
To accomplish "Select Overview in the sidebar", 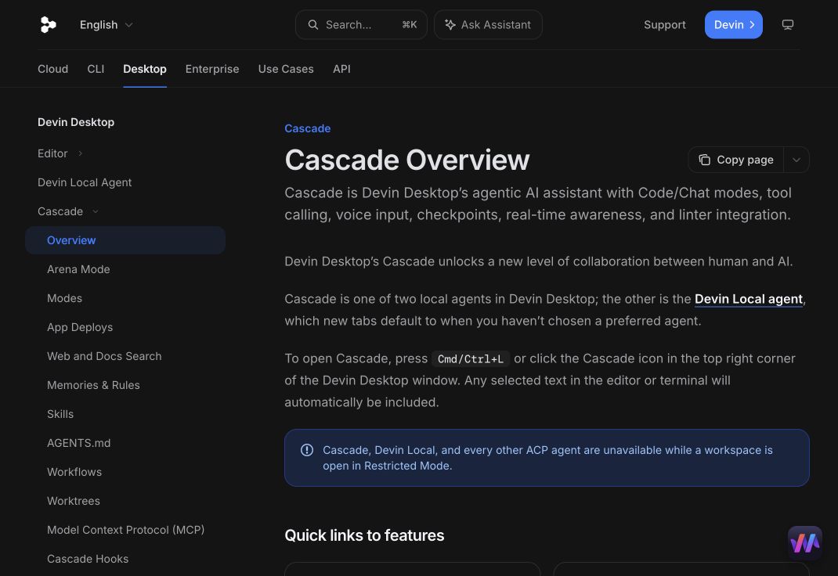I will tap(125, 240).
